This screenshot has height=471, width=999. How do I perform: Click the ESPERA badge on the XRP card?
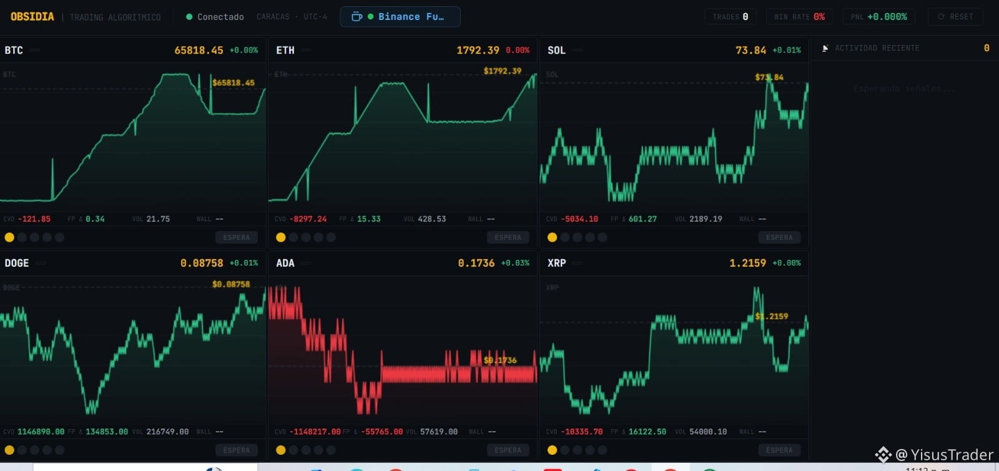coord(779,450)
